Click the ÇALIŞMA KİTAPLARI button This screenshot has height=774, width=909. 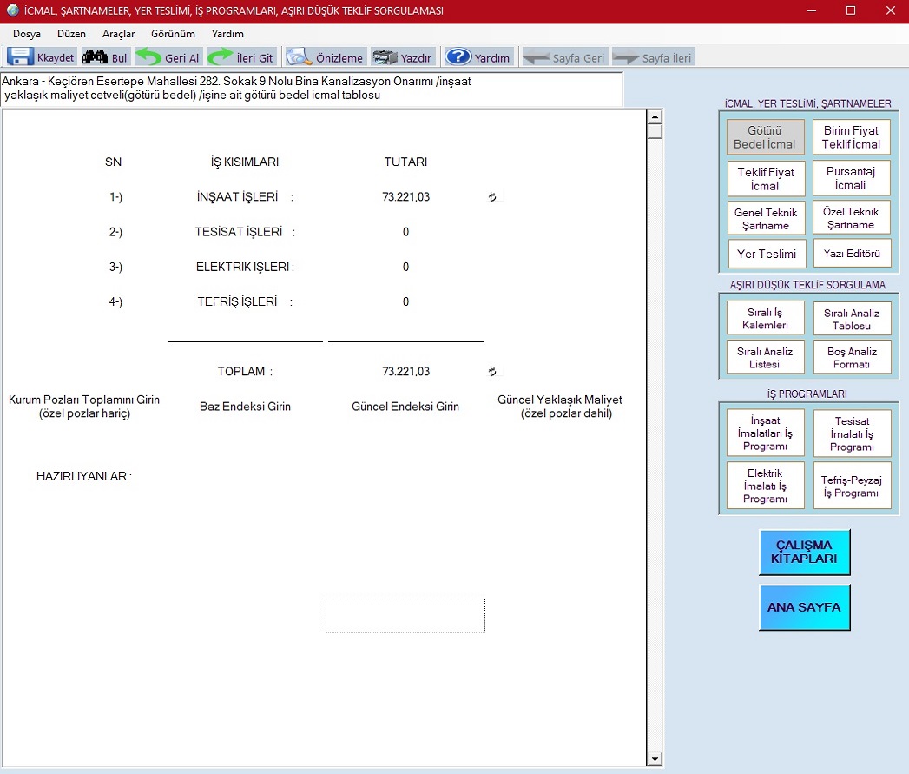tap(804, 552)
